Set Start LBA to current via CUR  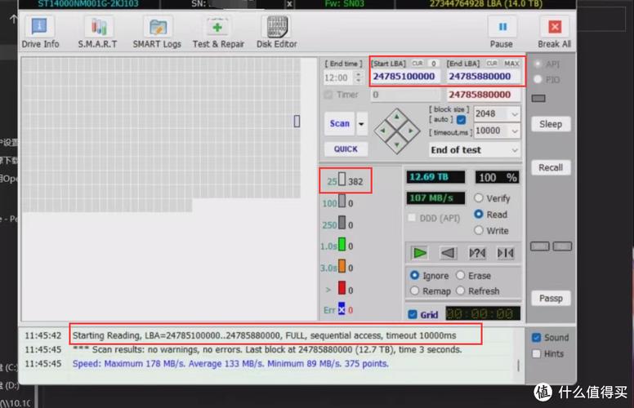(x=417, y=64)
